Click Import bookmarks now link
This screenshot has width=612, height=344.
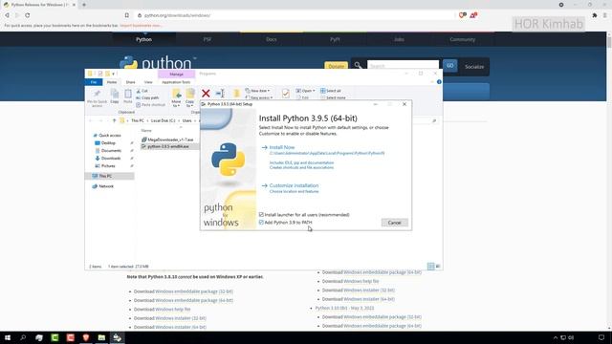(141, 26)
